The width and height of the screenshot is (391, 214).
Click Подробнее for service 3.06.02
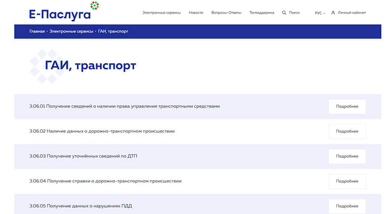pyautogui.click(x=347, y=131)
